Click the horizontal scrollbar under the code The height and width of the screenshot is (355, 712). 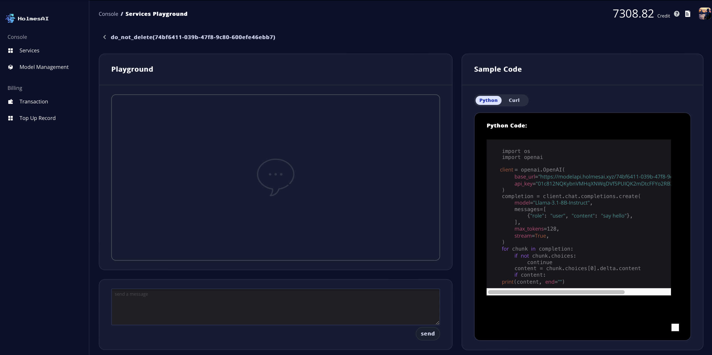click(x=556, y=292)
